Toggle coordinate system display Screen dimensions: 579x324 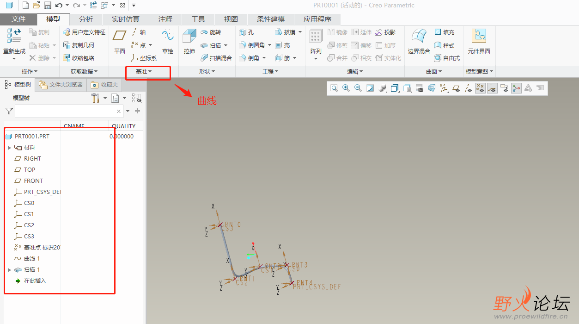click(x=492, y=88)
